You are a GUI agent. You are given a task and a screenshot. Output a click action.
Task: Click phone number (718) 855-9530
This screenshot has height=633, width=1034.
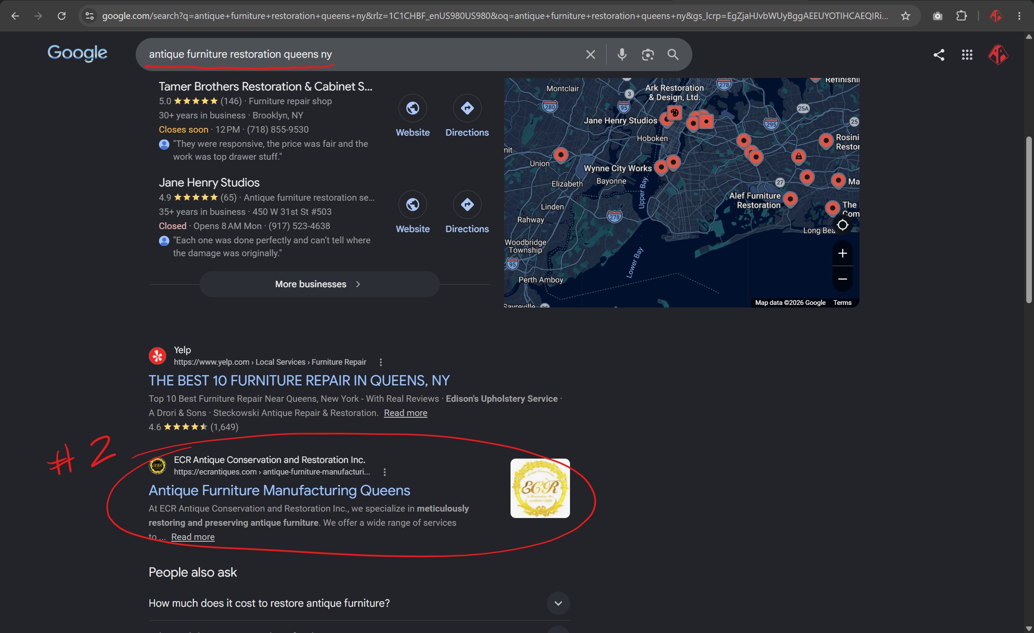click(x=277, y=130)
